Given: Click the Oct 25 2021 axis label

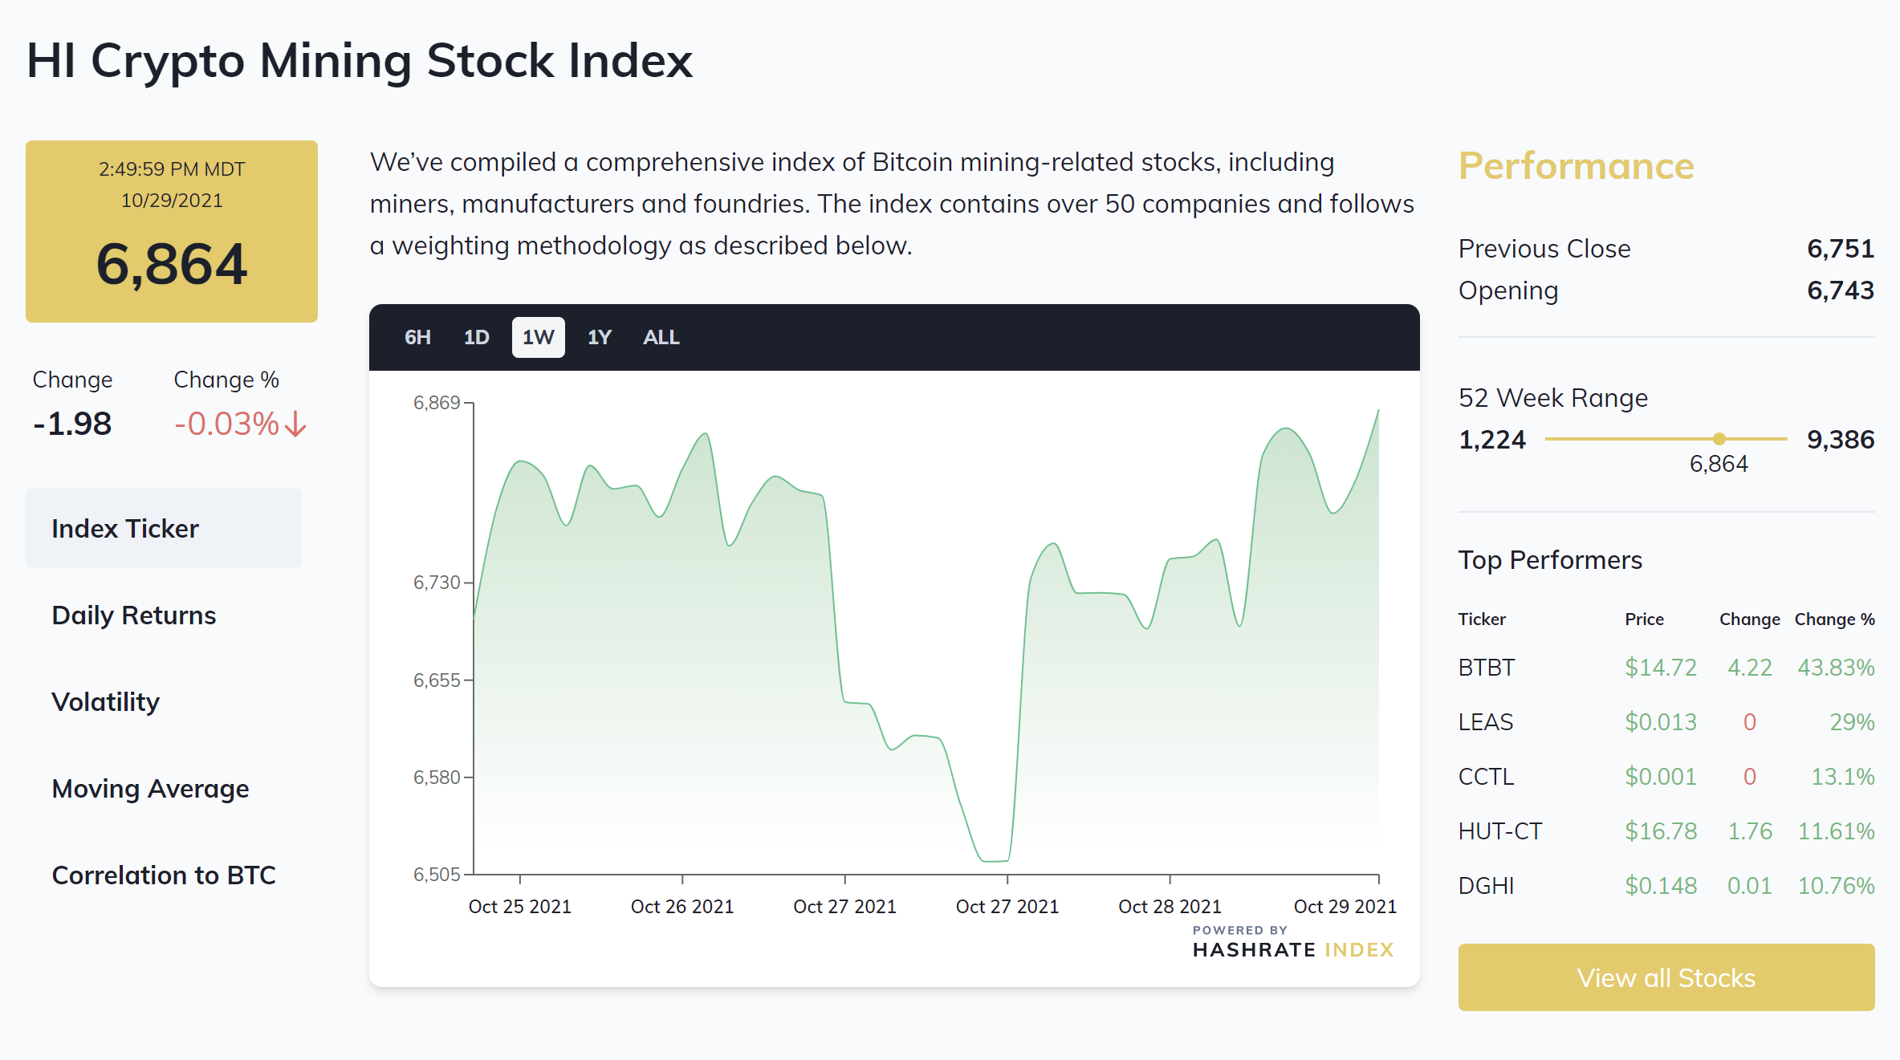Looking at the screenshot, I should point(519,907).
